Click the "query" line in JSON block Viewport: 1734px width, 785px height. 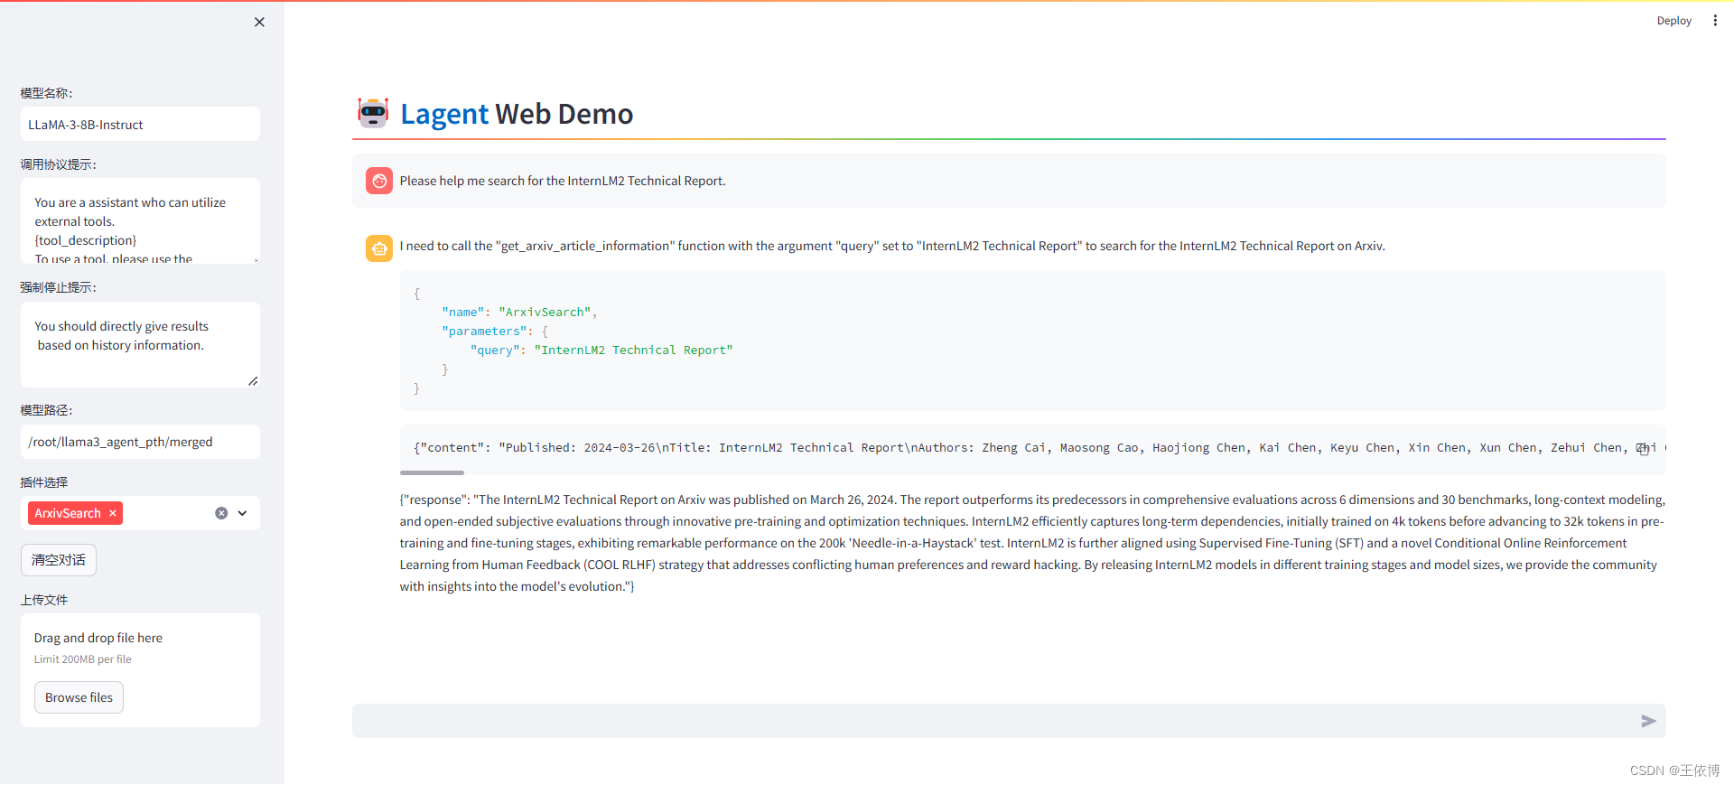tap(601, 350)
